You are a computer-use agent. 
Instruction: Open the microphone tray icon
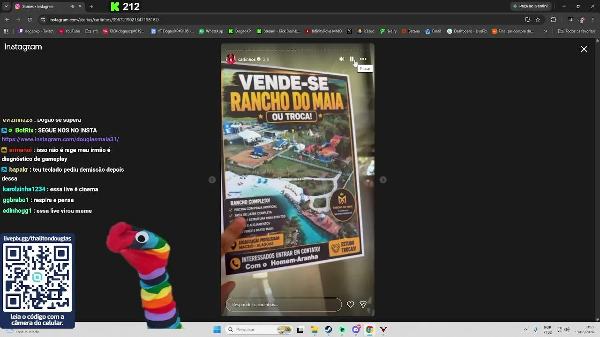[x=536, y=330]
